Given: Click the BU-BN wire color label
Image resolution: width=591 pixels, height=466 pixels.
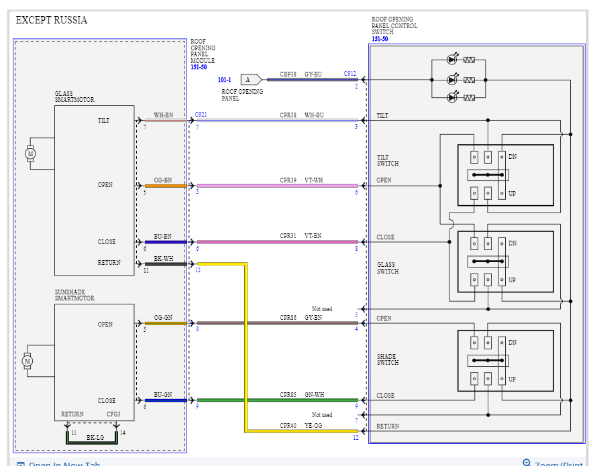Looking at the screenshot, I should (x=162, y=236).
